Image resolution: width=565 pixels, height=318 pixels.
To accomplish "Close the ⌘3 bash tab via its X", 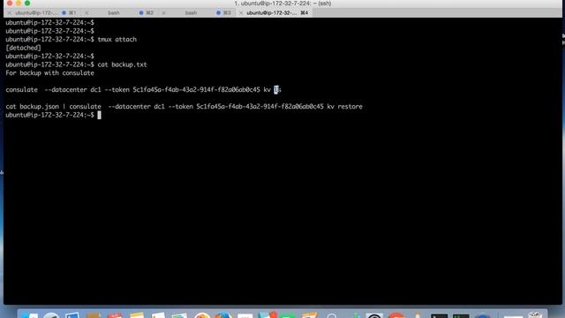I will point(164,12).
